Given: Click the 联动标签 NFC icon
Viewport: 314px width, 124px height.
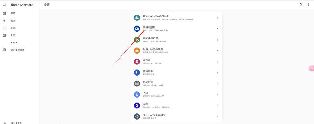Looking at the screenshot, I should coord(137,83).
